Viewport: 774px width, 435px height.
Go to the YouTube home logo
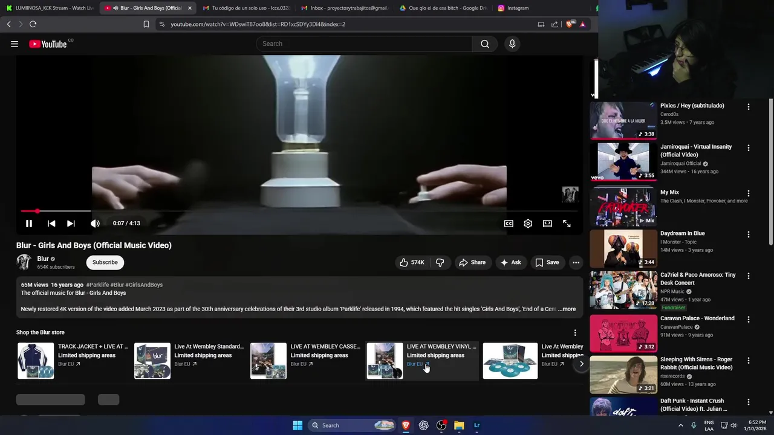(x=48, y=43)
